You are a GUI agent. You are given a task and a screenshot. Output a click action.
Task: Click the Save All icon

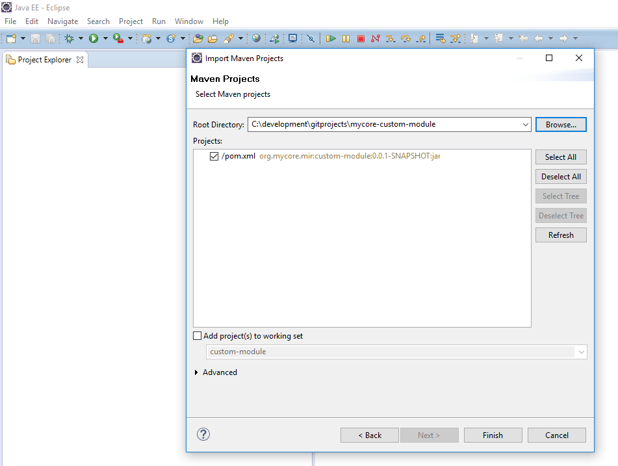51,38
